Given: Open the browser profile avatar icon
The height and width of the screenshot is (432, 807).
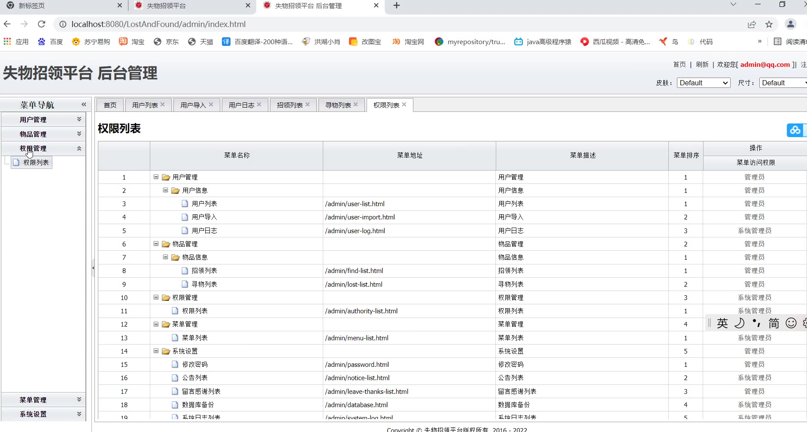Looking at the screenshot, I should [x=790, y=24].
